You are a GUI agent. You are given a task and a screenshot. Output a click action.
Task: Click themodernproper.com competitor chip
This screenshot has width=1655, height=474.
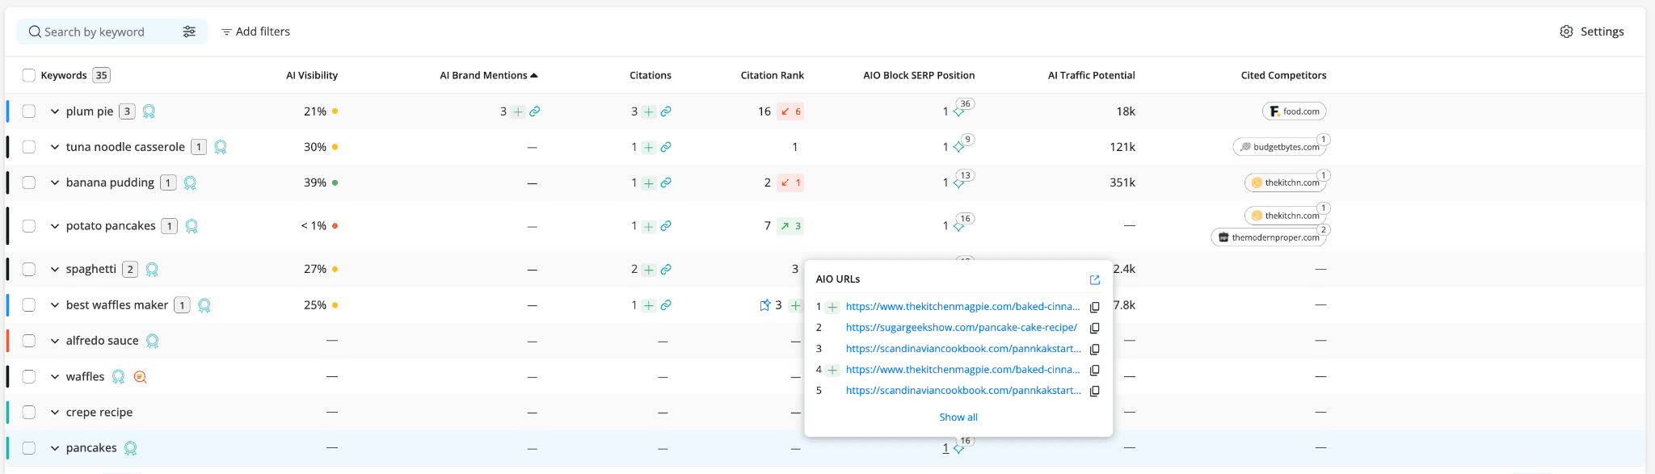pos(1269,237)
